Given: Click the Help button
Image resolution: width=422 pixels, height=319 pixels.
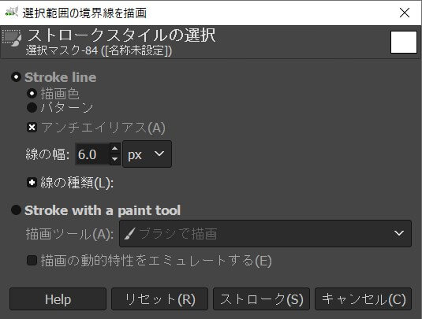Looking at the screenshot, I should click(x=58, y=299).
